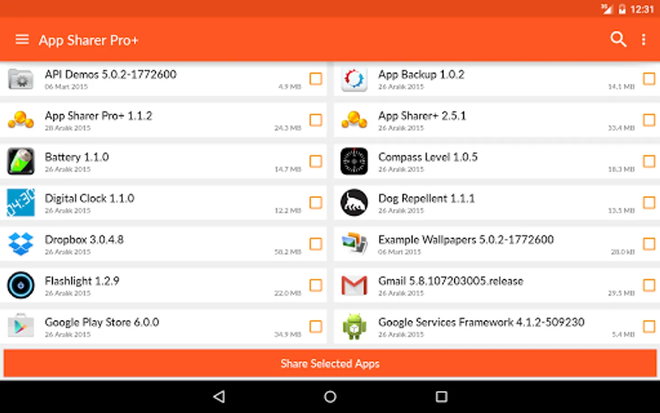Tap the Battery app icon
This screenshot has width=660, height=413.
click(x=21, y=161)
